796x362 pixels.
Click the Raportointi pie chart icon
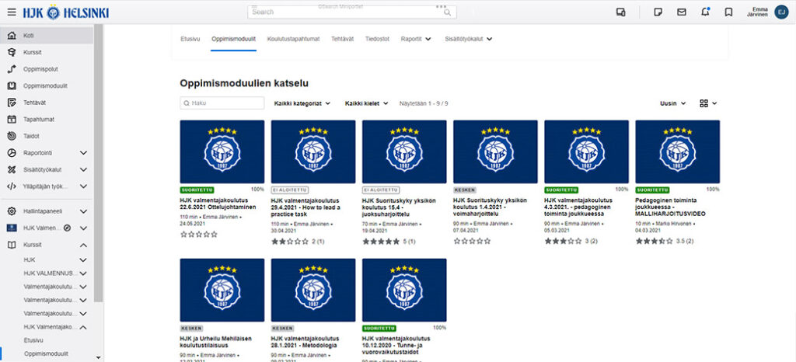click(12, 152)
